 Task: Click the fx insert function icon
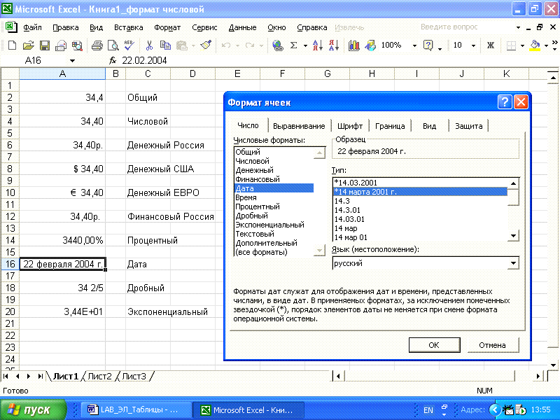[x=113, y=60]
